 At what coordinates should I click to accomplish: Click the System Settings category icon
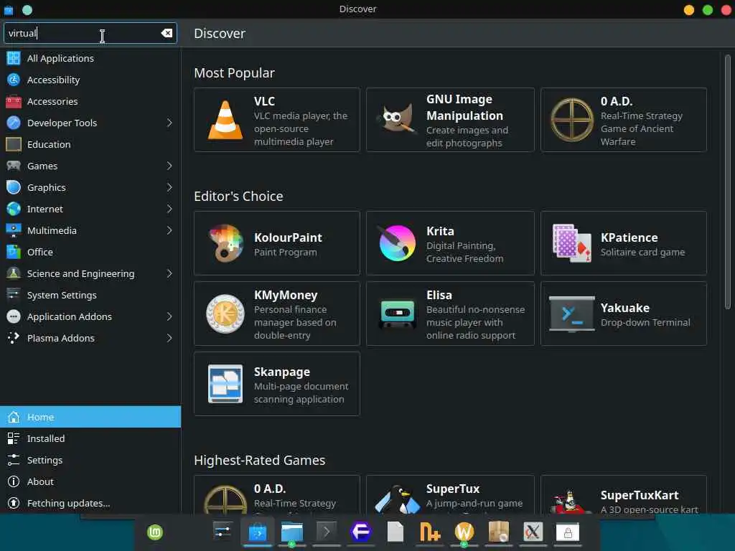point(14,295)
